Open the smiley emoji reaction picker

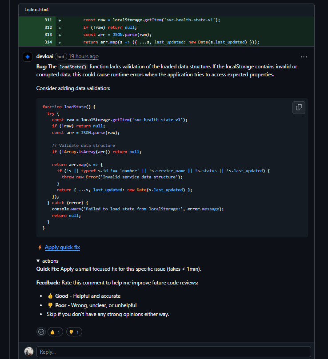(x=41, y=331)
